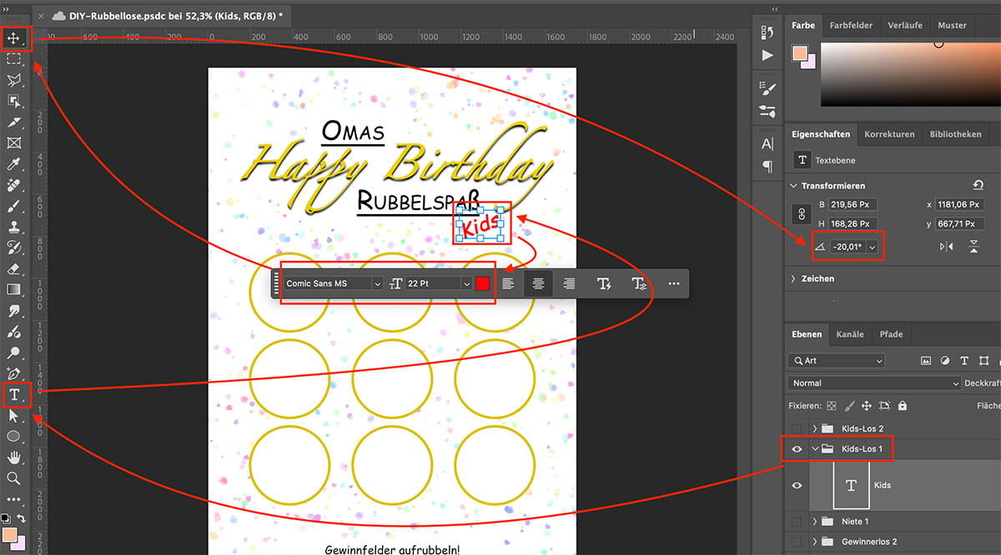The height and width of the screenshot is (555, 1001).
Task: Toggle lock all padlock icon
Action: 902,406
